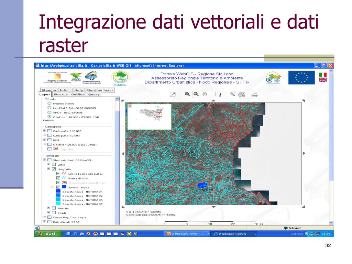Collapse Idrografia tree node
352x264 pixels.
tap(48, 168)
